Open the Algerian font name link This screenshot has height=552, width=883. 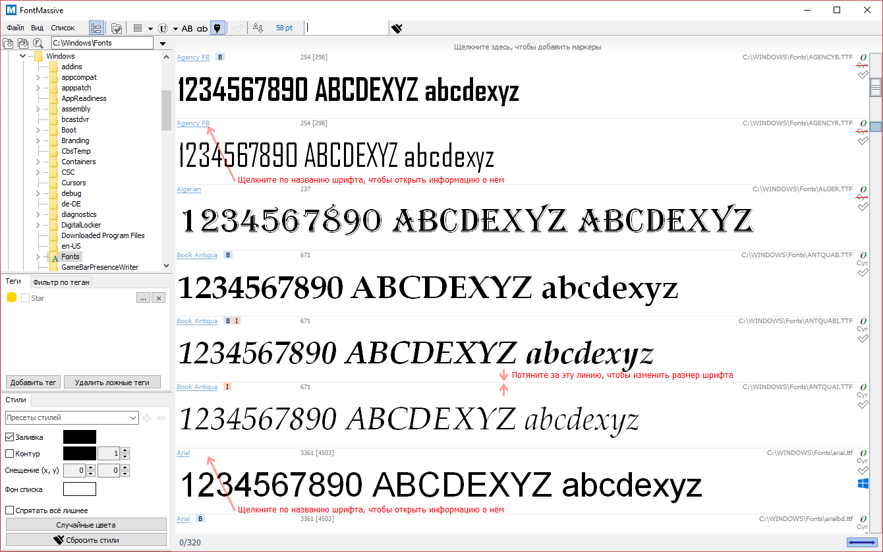(188, 189)
